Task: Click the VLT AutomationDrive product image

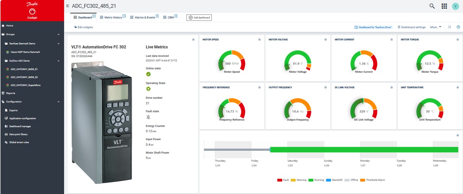Action: click(103, 123)
